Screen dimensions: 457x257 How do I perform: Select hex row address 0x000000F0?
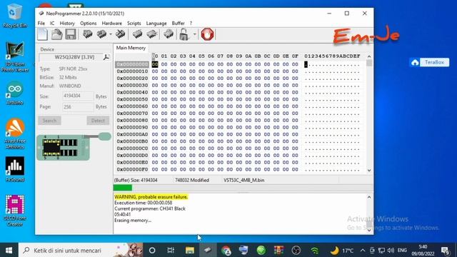click(132, 169)
